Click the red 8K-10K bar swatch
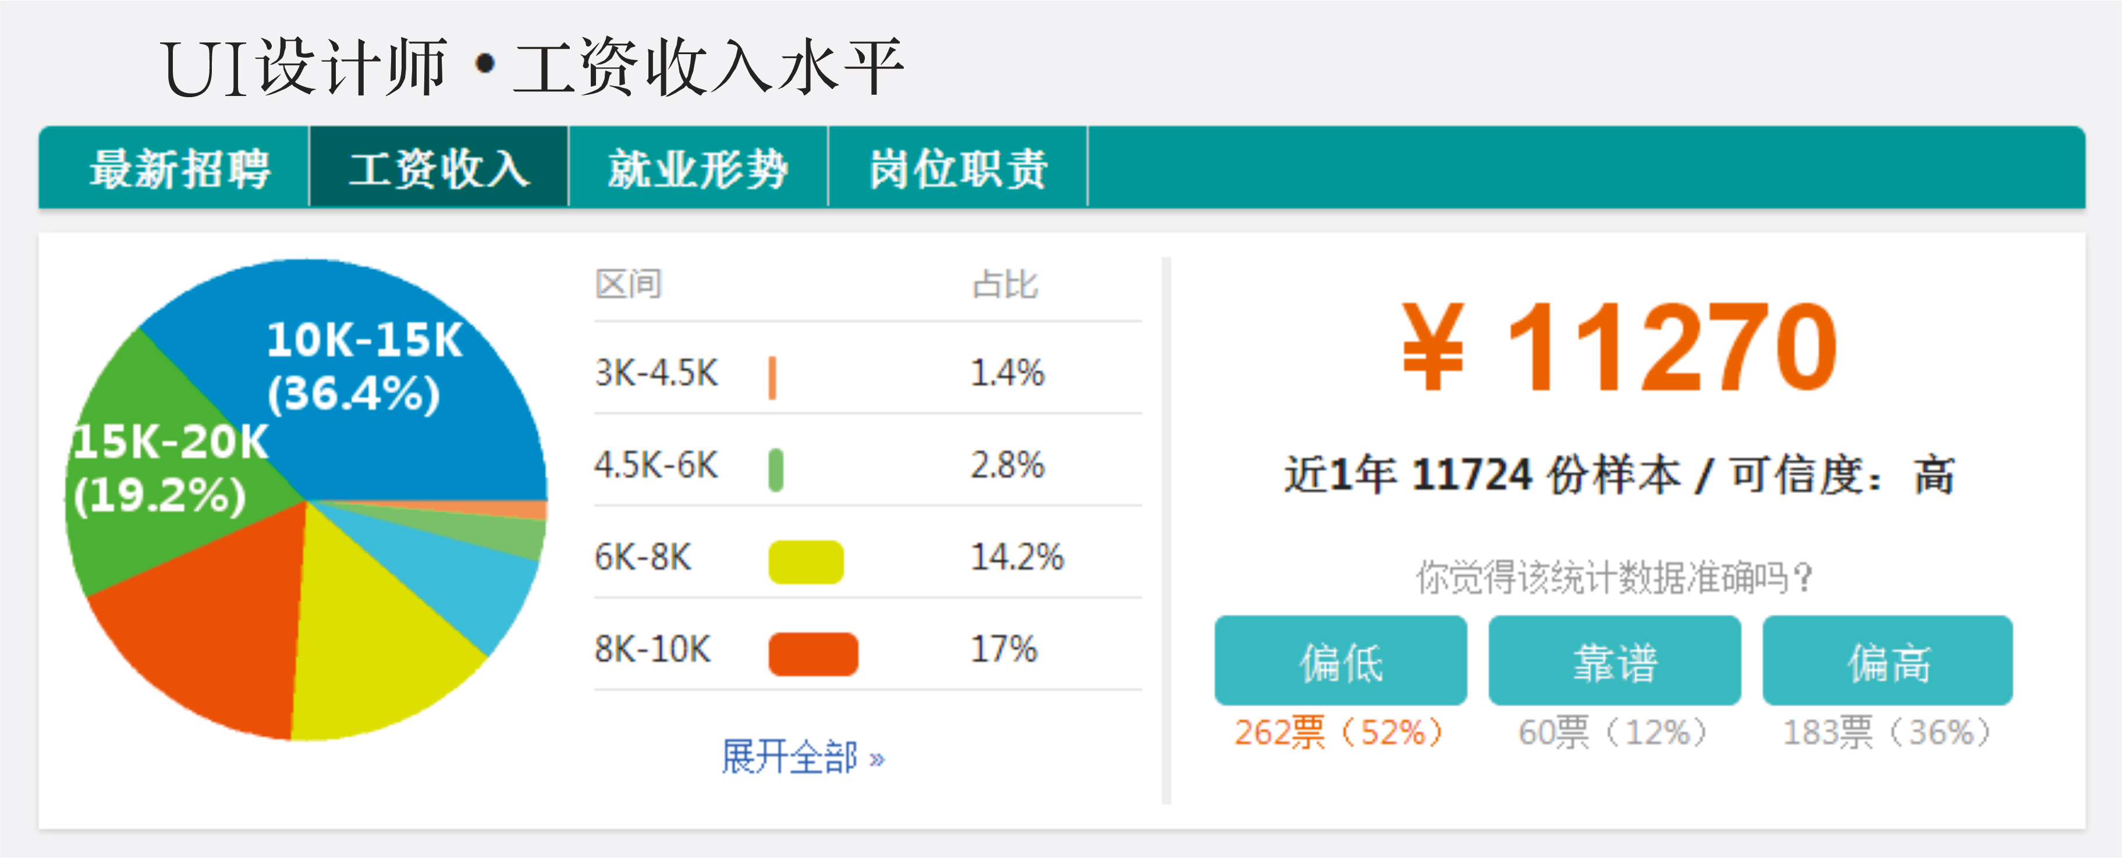Image resolution: width=2122 pixels, height=858 pixels. pos(813,654)
